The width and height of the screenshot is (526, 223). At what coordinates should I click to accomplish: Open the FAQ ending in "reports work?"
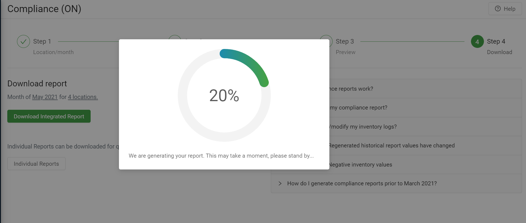point(351,89)
